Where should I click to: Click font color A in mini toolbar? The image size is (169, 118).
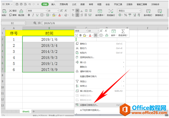pos(90,35)
